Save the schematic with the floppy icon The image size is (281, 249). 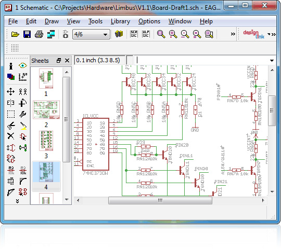tap(27, 34)
